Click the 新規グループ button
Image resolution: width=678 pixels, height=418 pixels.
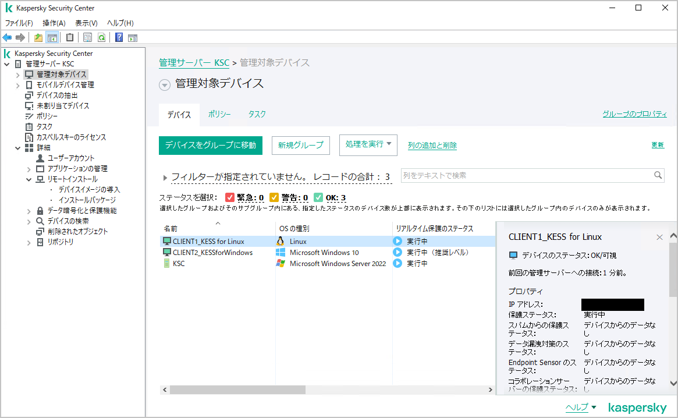click(x=300, y=146)
